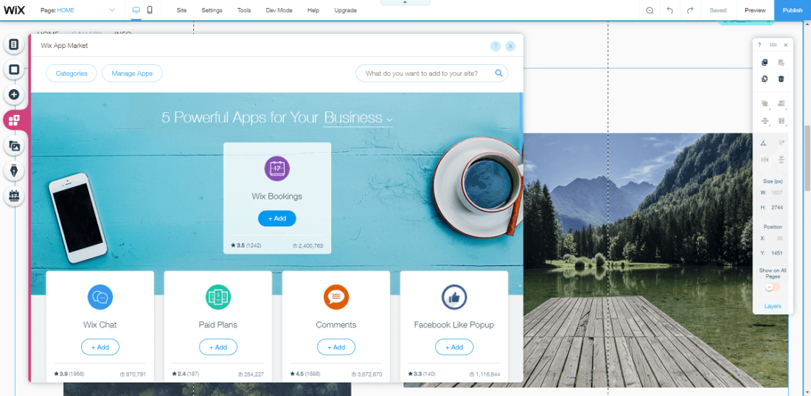Click the Comments app icon
Screen dimensions: 811x396
click(x=336, y=297)
